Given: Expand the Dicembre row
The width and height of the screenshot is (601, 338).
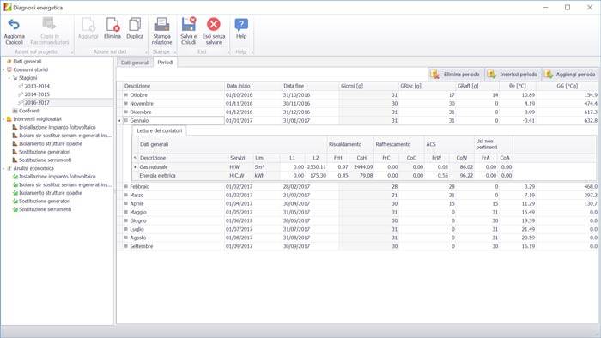Looking at the screenshot, I should 125,112.
